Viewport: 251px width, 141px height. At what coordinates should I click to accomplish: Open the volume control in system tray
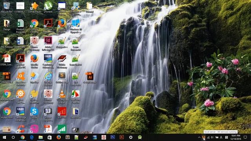pyautogui.click(x=212, y=137)
